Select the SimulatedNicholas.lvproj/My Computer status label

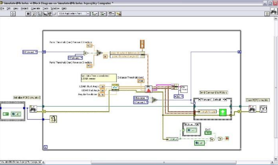point(21,162)
